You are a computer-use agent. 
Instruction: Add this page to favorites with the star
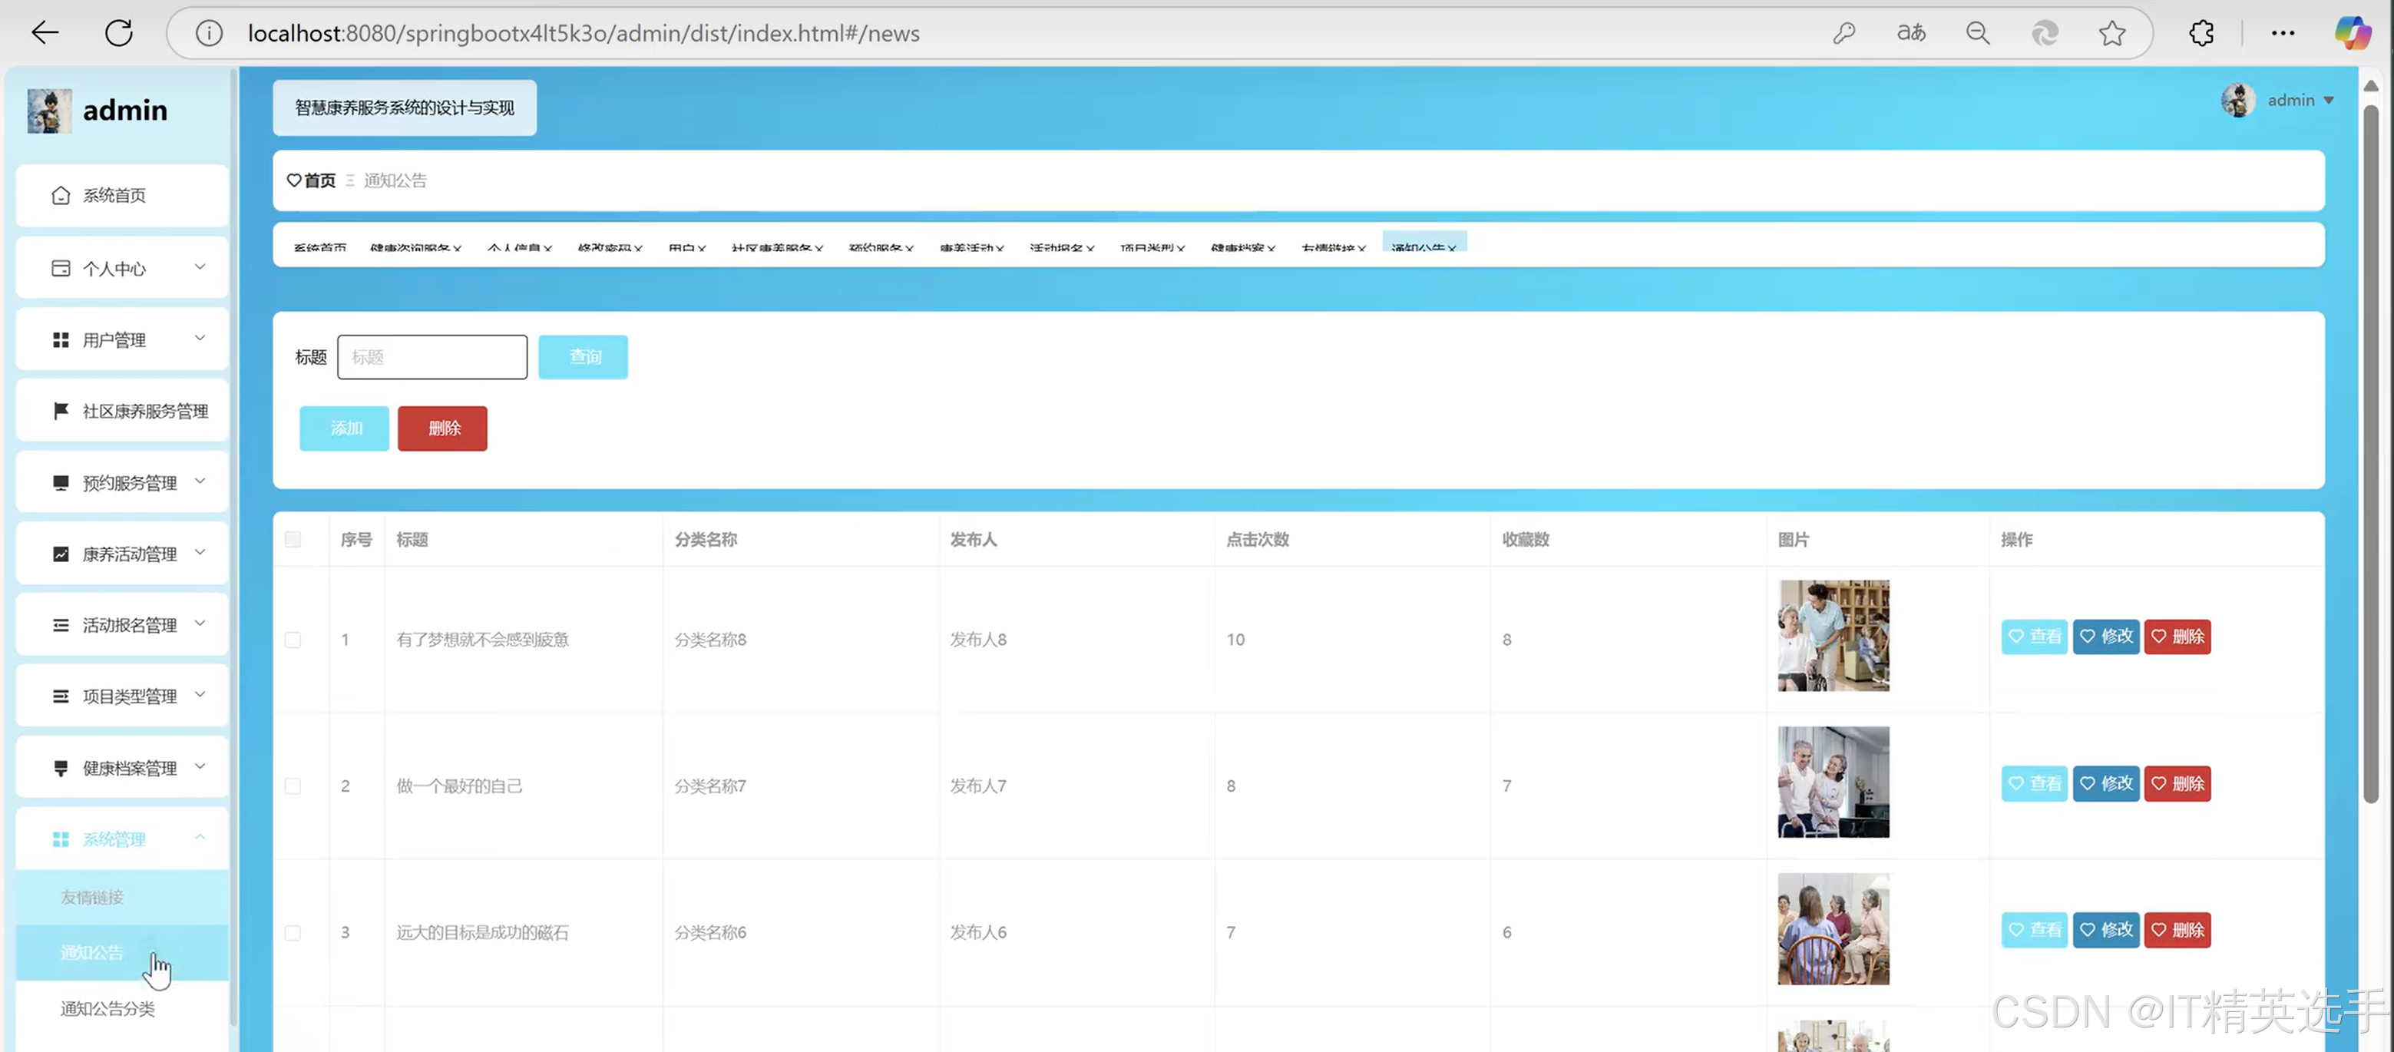(2111, 34)
